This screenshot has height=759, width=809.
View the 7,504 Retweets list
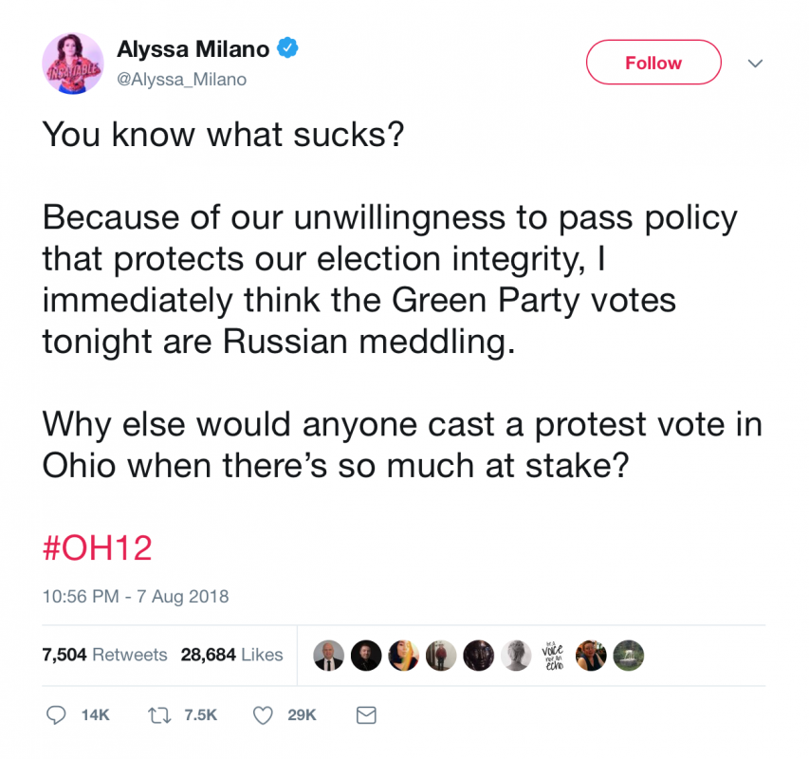point(104,655)
